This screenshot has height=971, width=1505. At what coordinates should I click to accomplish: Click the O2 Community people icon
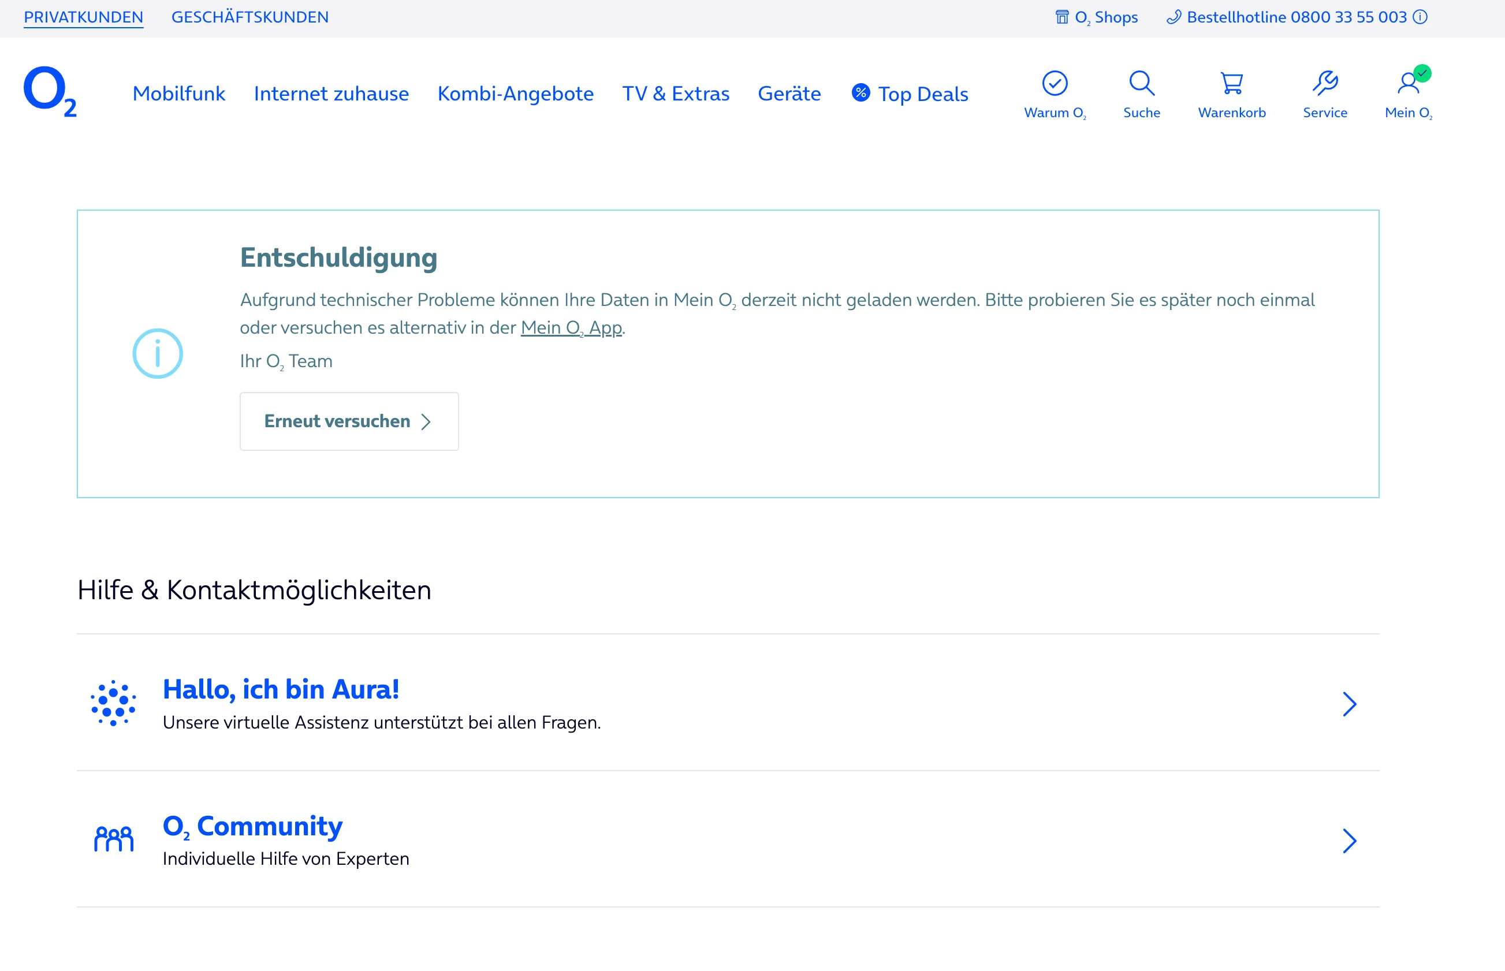click(114, 839)
